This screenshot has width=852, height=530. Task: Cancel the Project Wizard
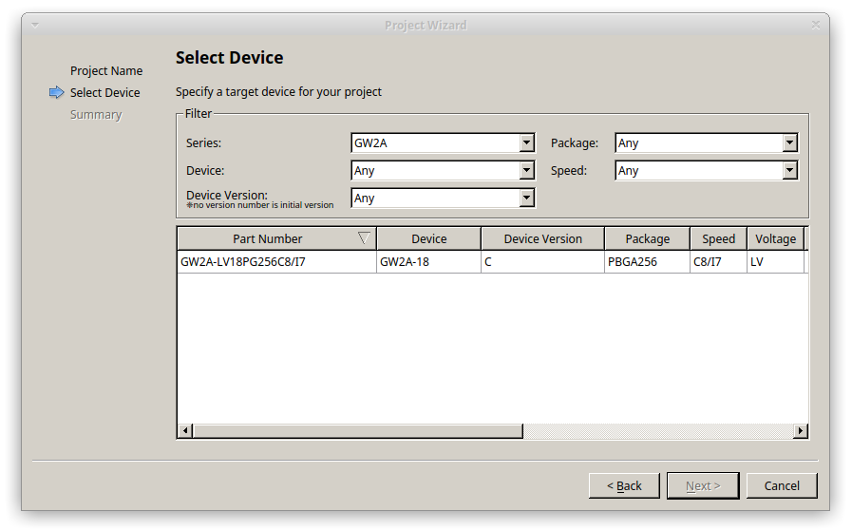[782, 485]
